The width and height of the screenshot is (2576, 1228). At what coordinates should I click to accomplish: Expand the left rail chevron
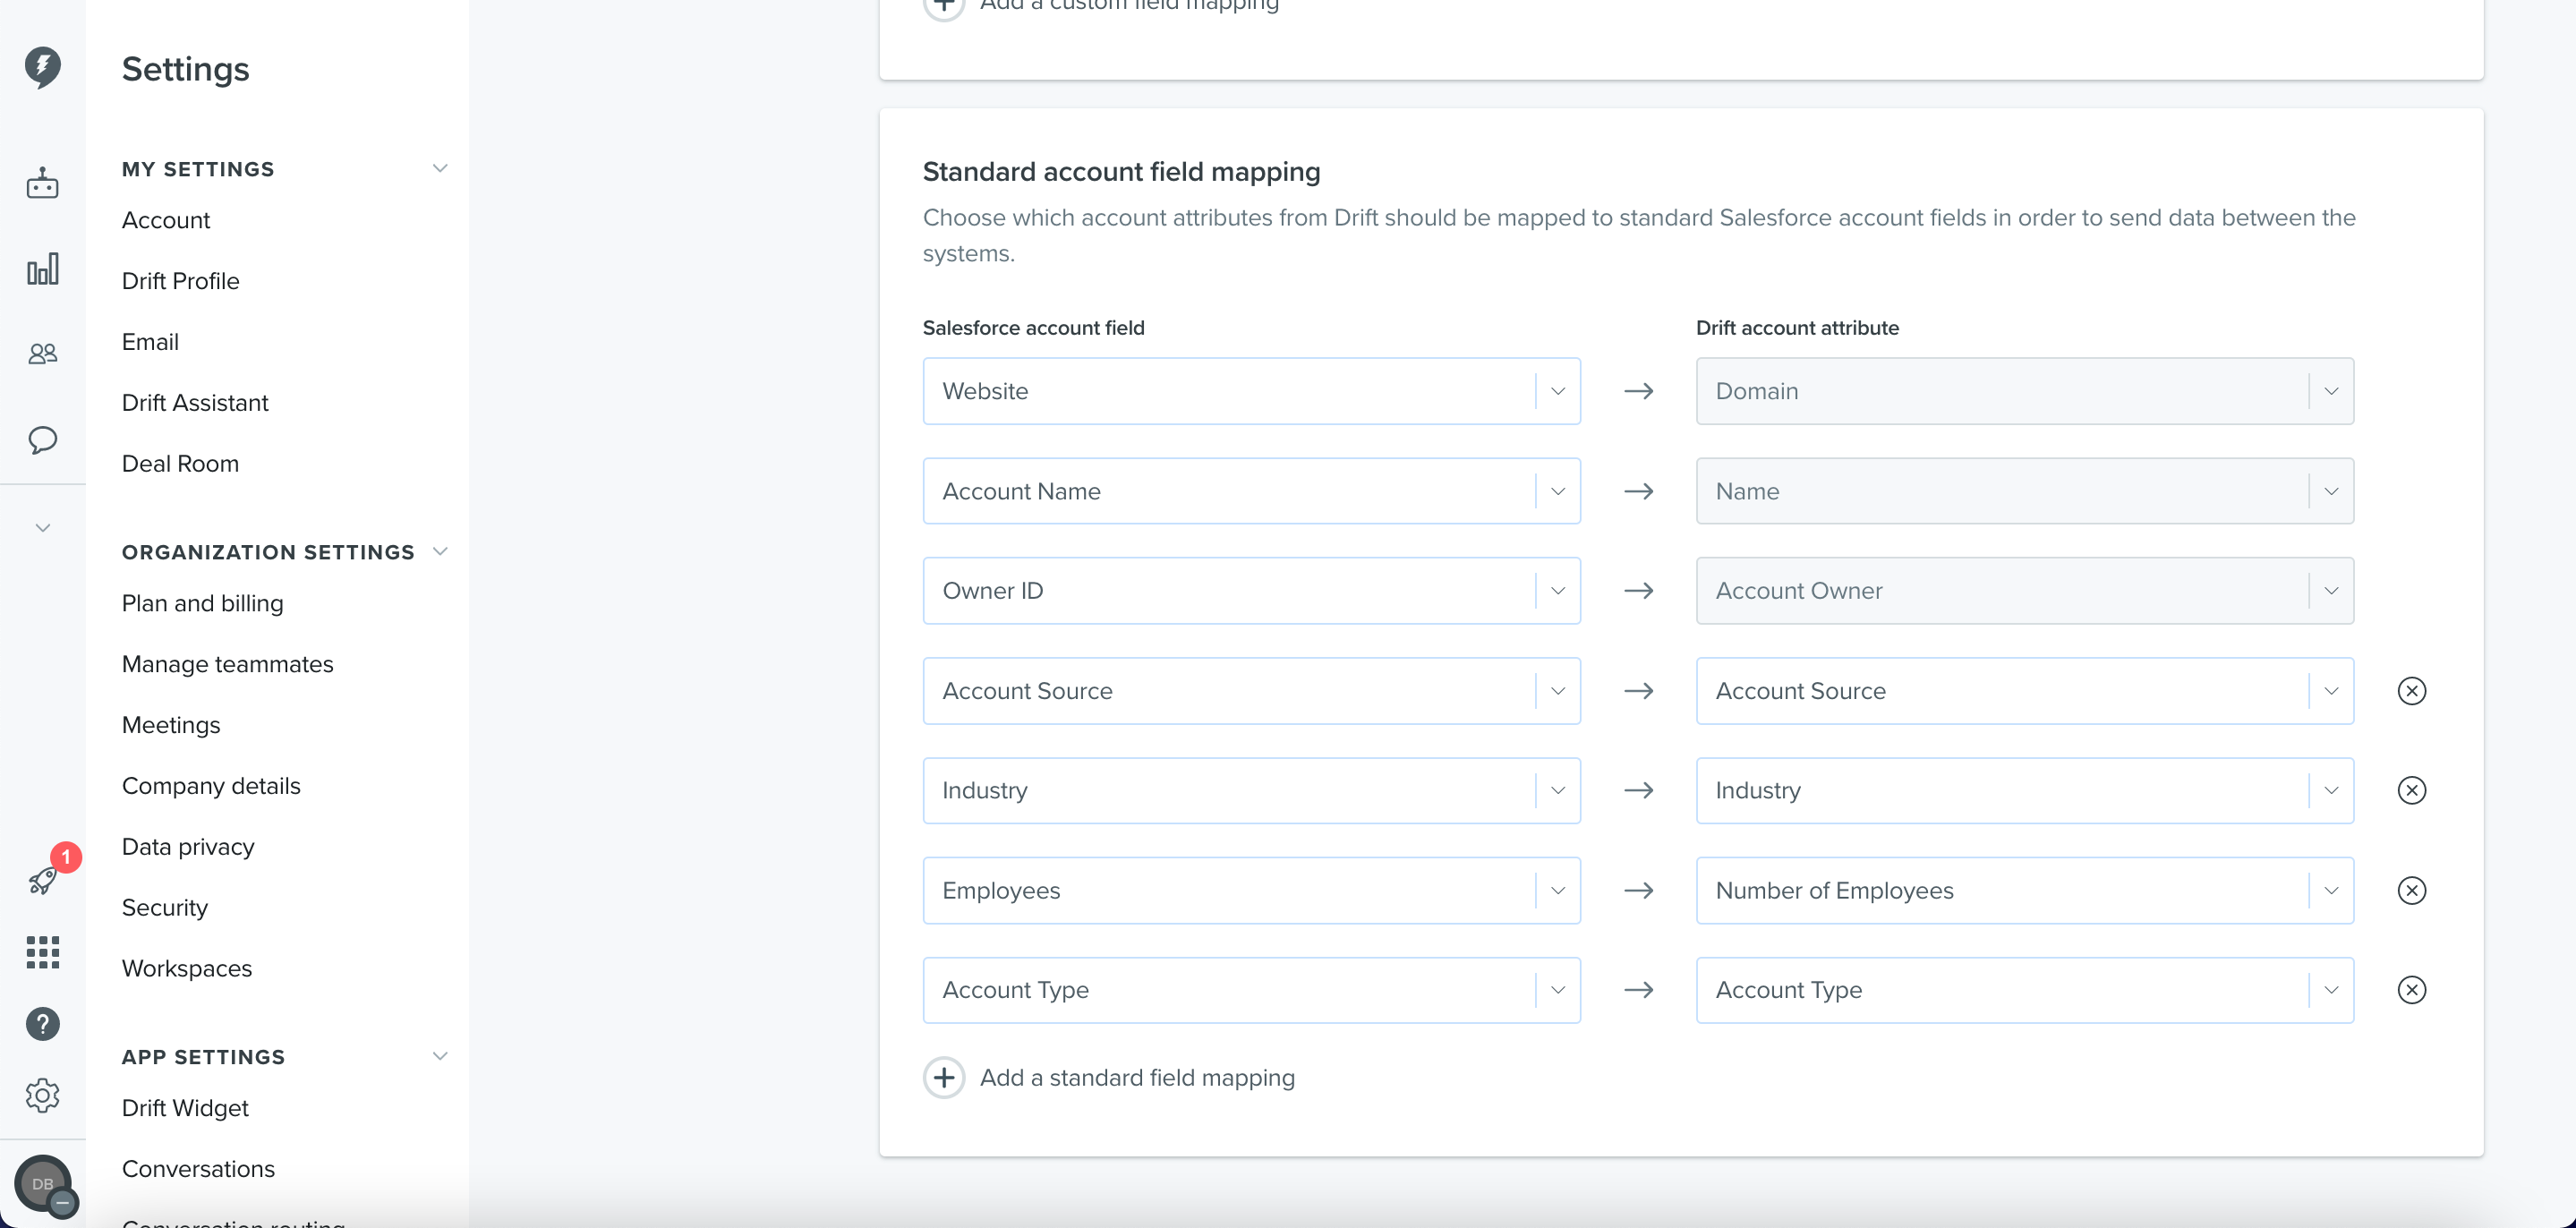click(42, 528)
